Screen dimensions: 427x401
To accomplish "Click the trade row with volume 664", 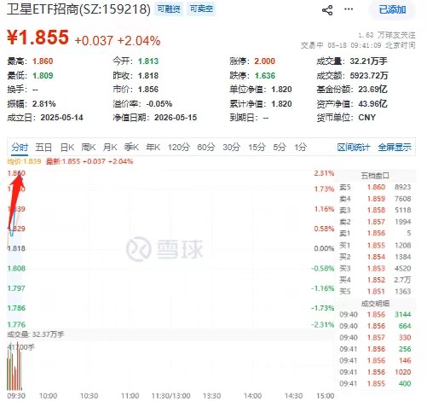I will tap(375, 326).
